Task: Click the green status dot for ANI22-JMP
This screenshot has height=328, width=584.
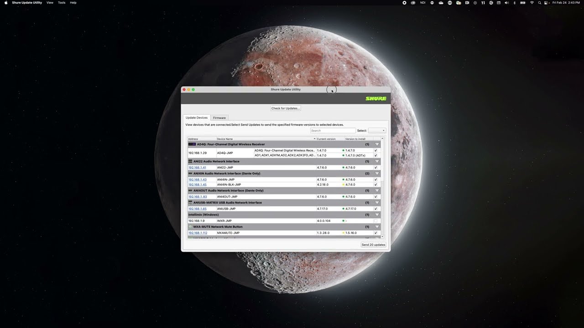Action: coord(343,168)
